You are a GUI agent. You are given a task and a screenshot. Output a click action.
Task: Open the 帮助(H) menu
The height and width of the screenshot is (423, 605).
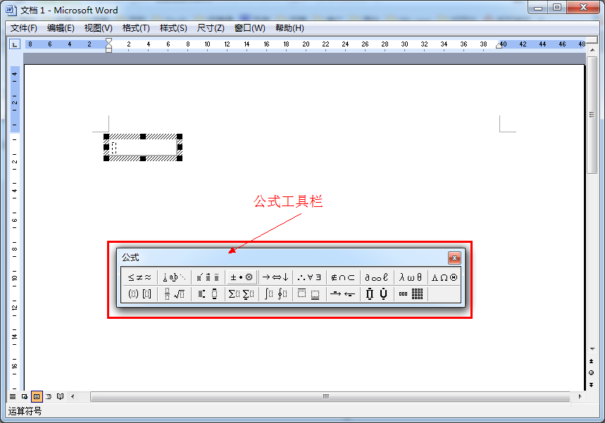pyautogui.click(x=289, y=28)
